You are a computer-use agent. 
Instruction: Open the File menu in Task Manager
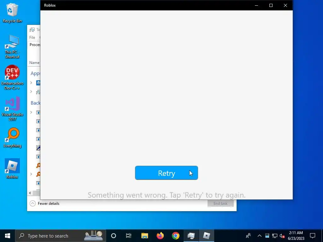(32, 37)
